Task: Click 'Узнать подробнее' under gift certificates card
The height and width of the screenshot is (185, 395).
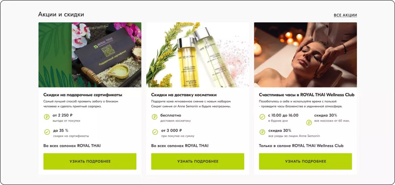Action: point(90,161)
